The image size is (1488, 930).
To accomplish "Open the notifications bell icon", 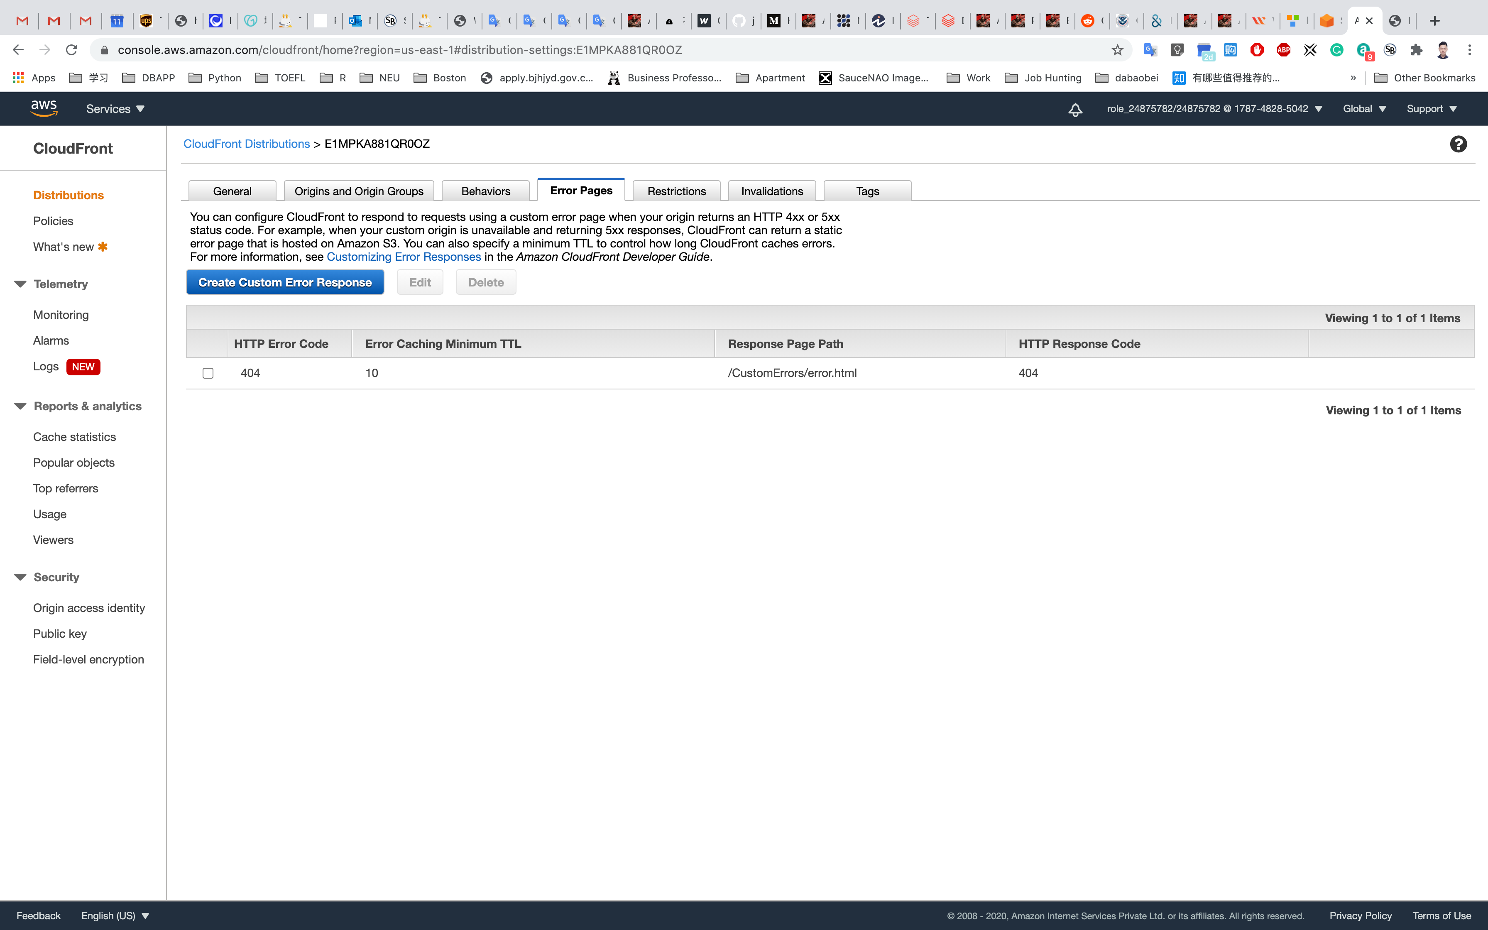I will [1075, 110].
